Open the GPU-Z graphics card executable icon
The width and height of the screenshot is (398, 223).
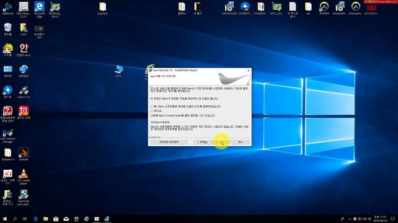coord(276,8)
